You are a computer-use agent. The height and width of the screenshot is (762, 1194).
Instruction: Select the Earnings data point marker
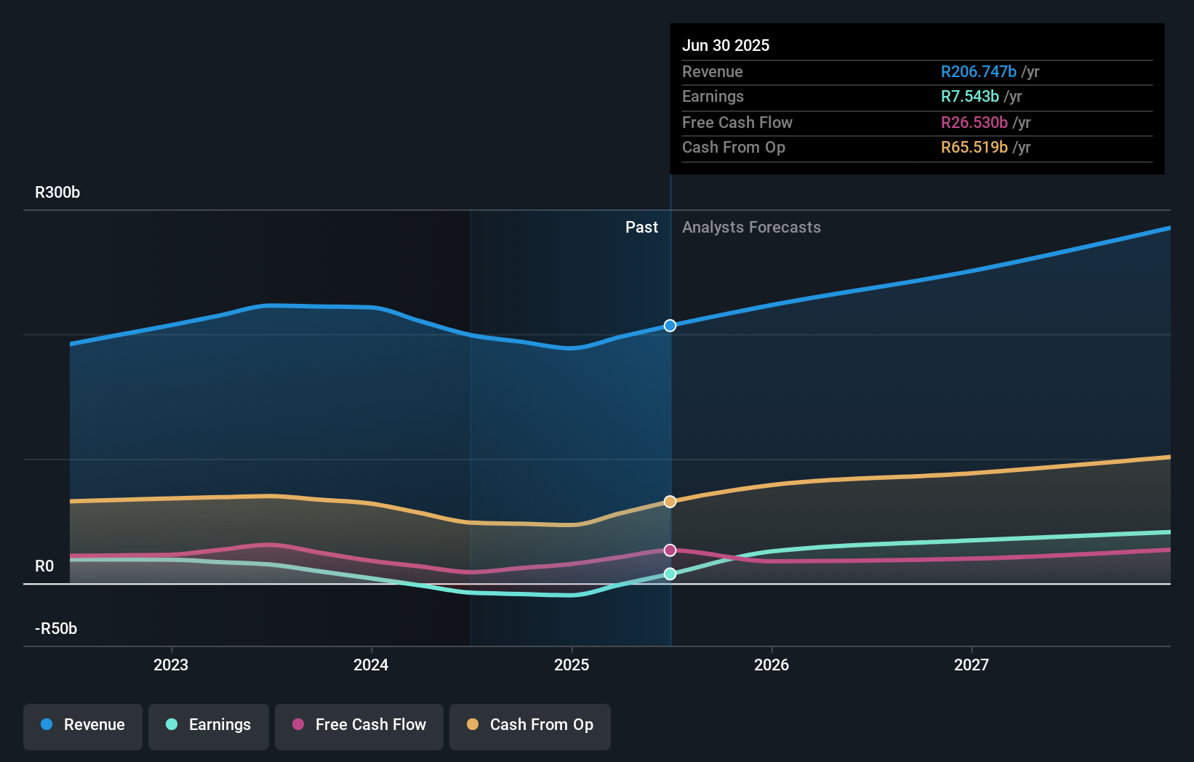click(670, 574)
